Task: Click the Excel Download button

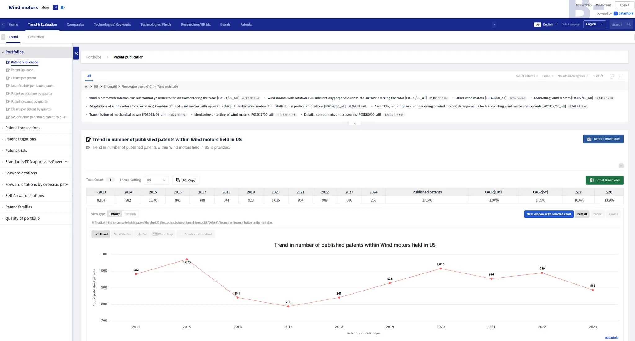Action: (604, 180)
